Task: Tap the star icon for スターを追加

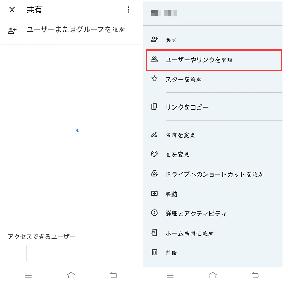Action: click(155, 79)
